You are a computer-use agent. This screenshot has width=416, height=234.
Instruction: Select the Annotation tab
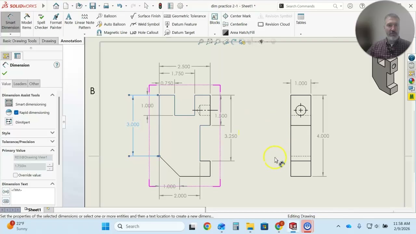71,41
